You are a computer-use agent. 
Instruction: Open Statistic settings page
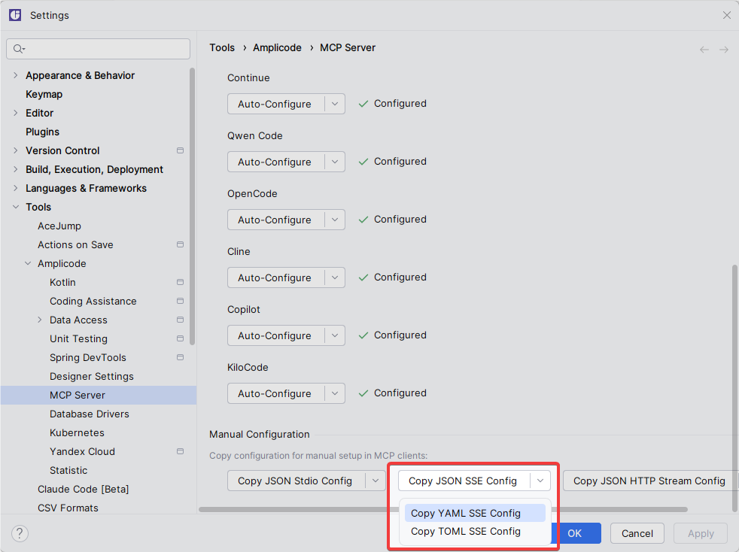pyautogui.click(x=68, y=471)
